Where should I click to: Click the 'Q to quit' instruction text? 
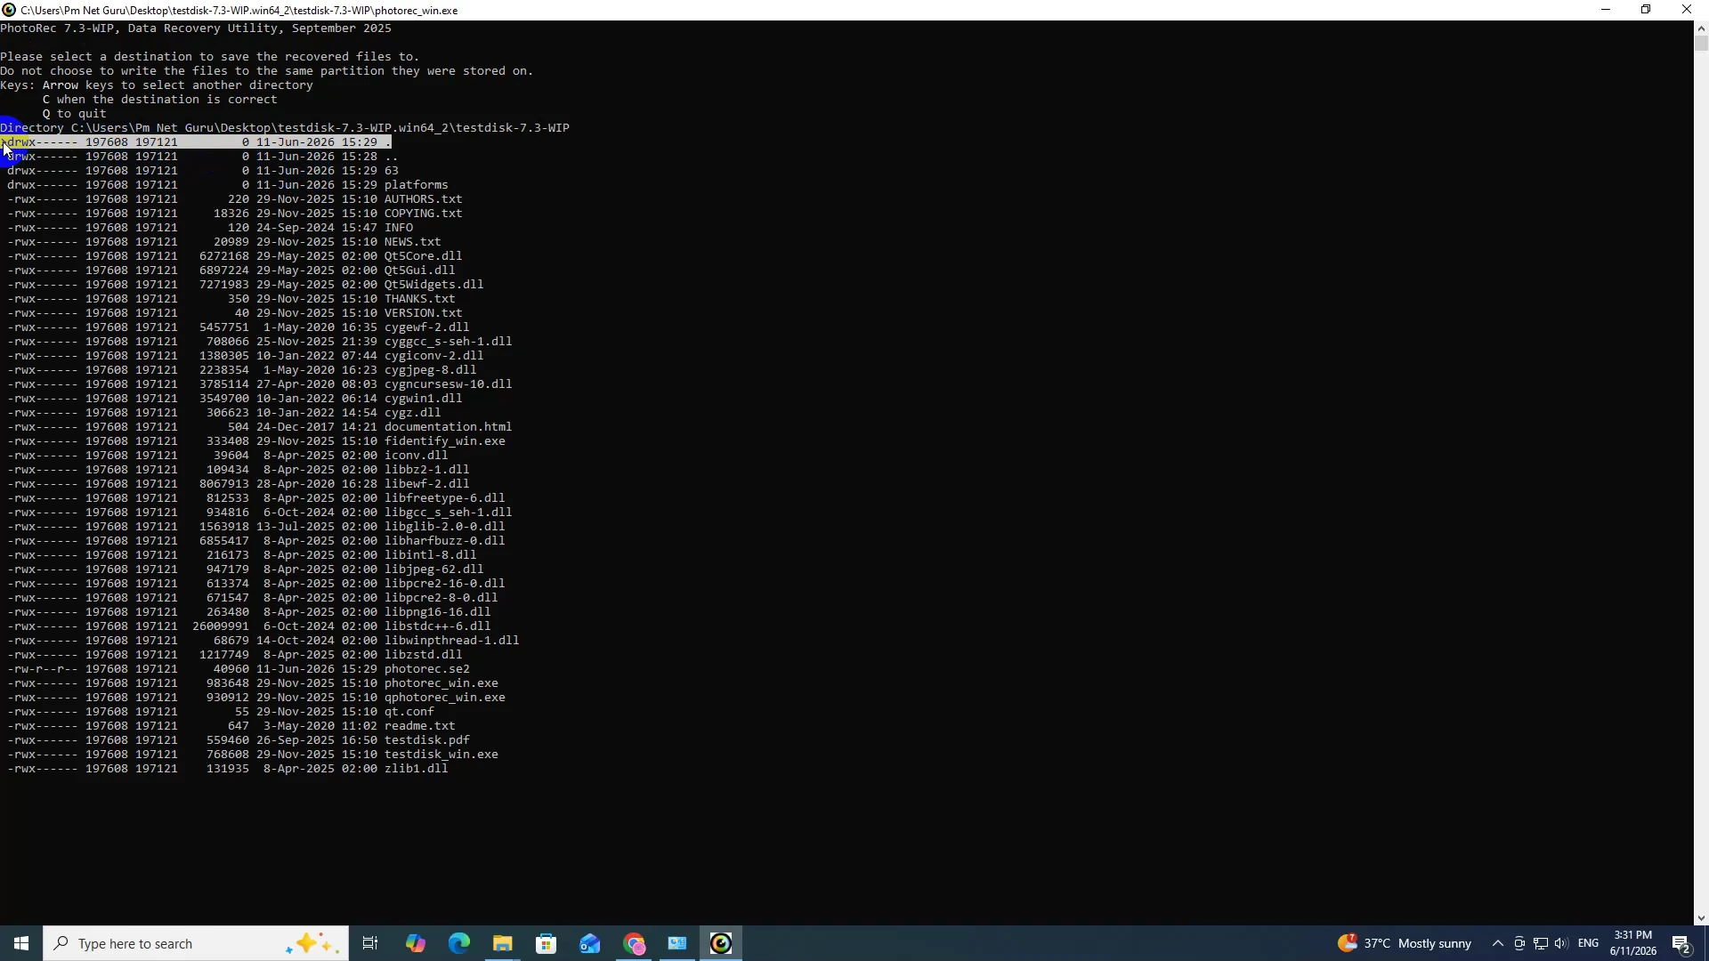tap(75, 114)
